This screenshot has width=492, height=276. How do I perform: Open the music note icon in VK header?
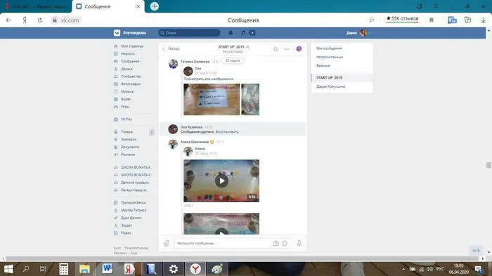click(243, 32)
